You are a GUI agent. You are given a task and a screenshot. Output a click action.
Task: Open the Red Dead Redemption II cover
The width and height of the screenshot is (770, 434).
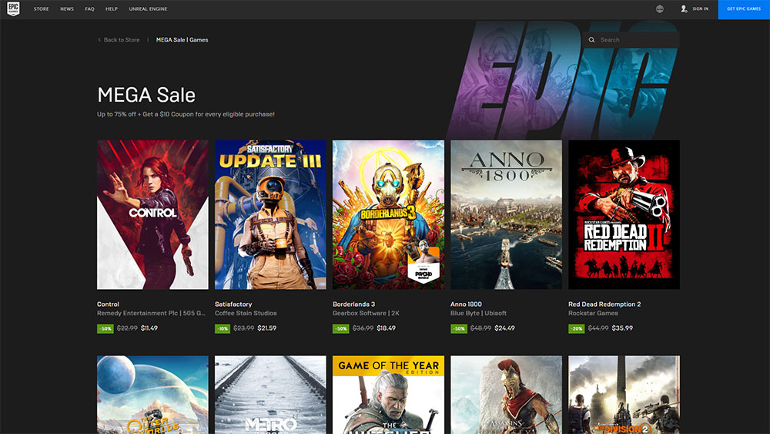(x=624, y=215)
